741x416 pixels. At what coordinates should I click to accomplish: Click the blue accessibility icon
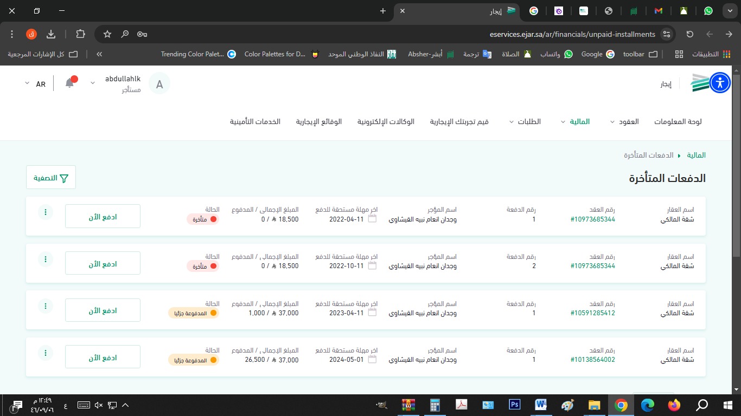point(720,83)
